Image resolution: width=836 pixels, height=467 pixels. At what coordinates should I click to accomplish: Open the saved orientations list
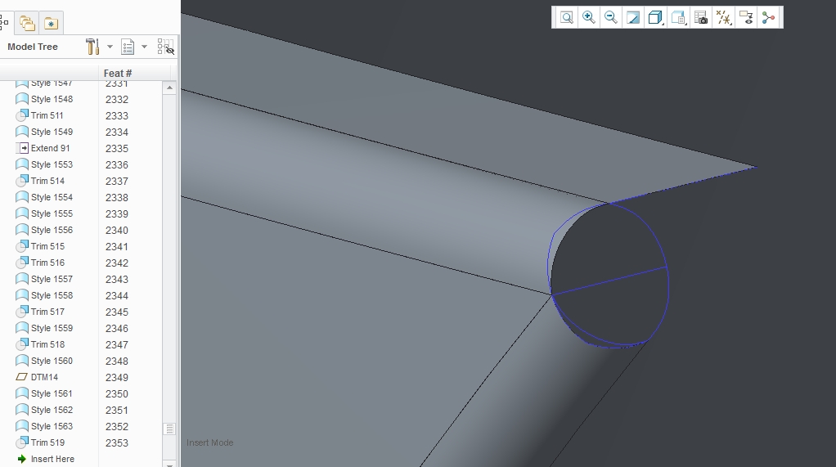coord(678,18)
